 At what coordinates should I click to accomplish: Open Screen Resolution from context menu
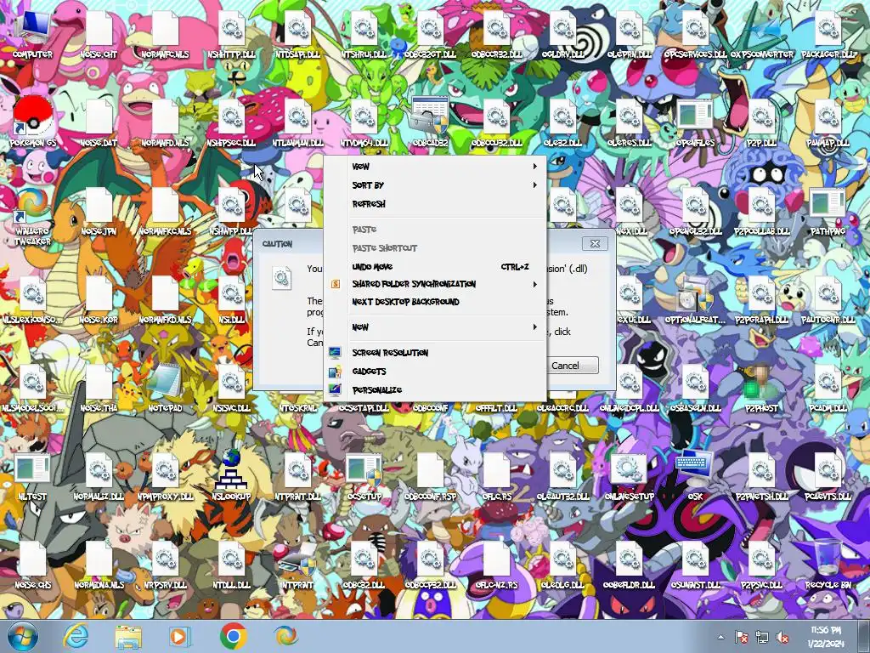tap(435, 353)
